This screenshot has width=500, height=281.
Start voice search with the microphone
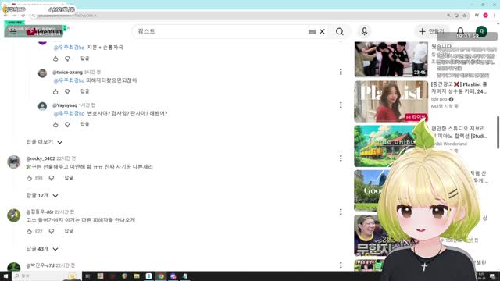(365, 31)
